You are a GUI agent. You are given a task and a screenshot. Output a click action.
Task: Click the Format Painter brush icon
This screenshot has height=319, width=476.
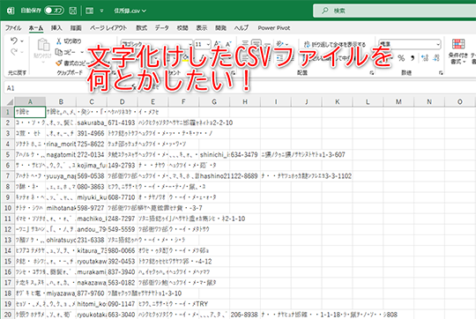[58, 63]
